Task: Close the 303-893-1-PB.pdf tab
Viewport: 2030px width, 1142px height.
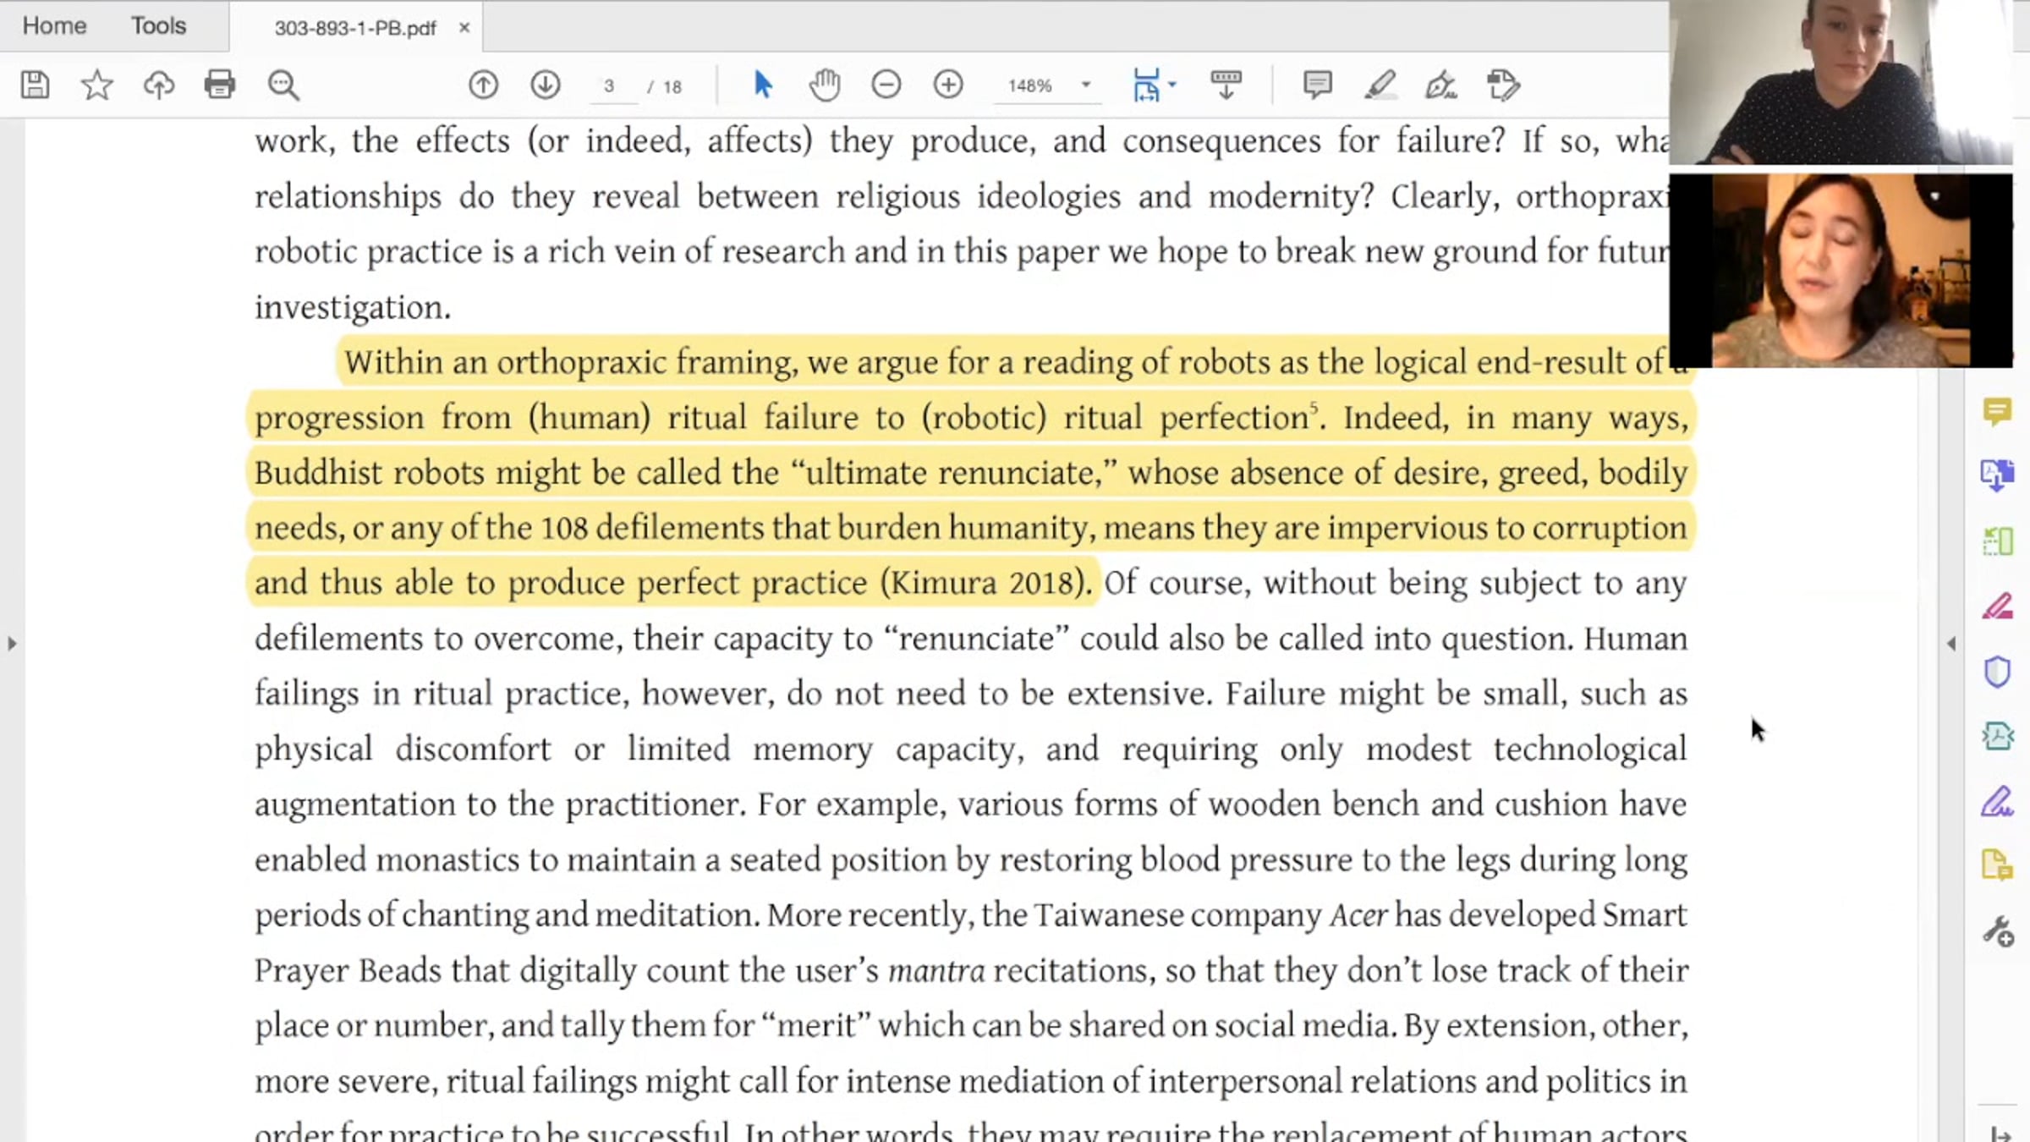Action: pos(464,28)
